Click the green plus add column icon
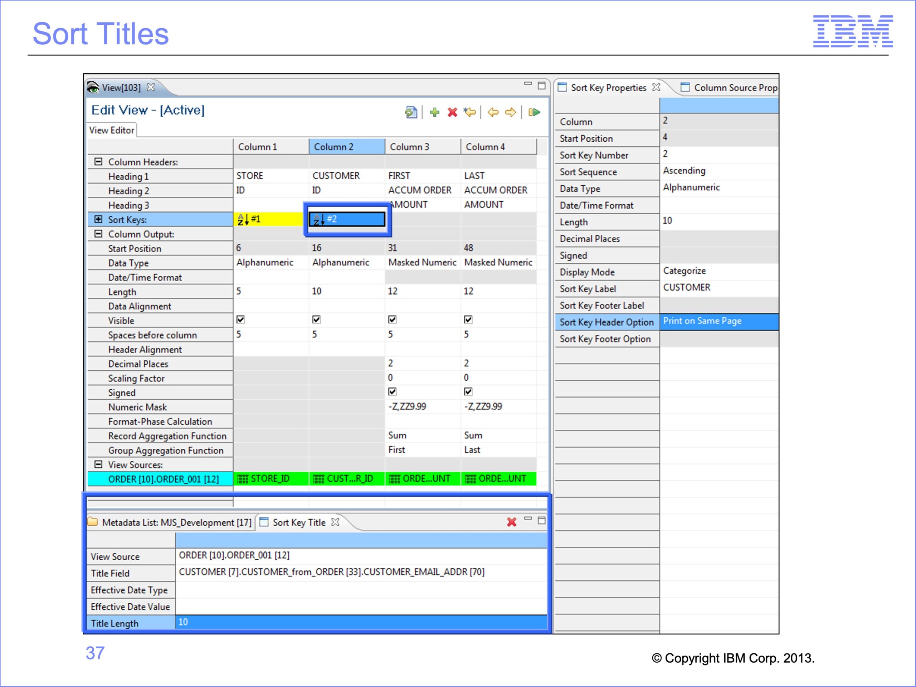 (x=434, y=112)
